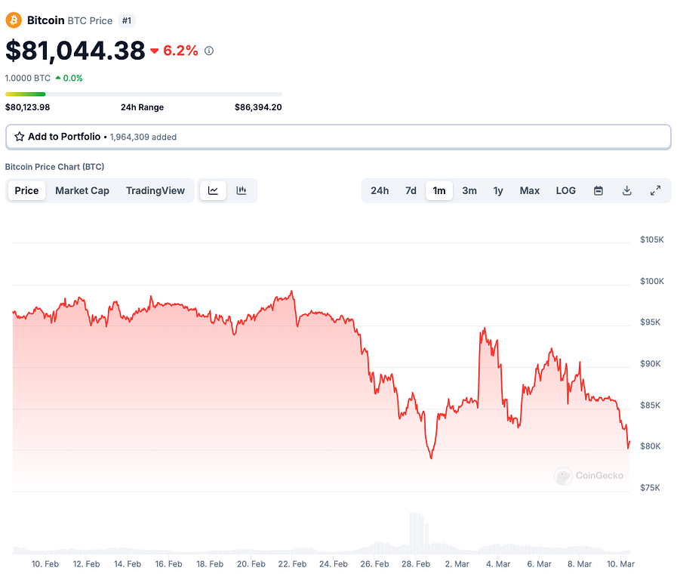This screenshot has width=677, height=580.
Task: Click the 24h Range progress bar
Action: click(143, 94)
